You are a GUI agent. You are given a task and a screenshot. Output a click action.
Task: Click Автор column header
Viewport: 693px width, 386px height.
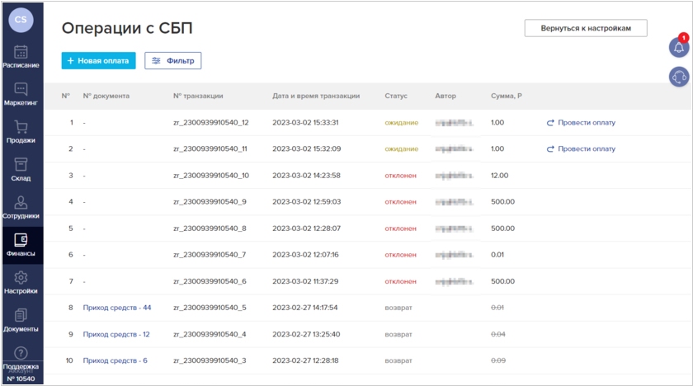point(445,96)
